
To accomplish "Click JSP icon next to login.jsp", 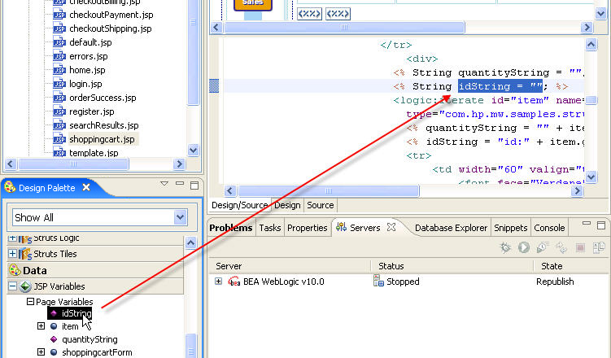I will pos(59,84).
